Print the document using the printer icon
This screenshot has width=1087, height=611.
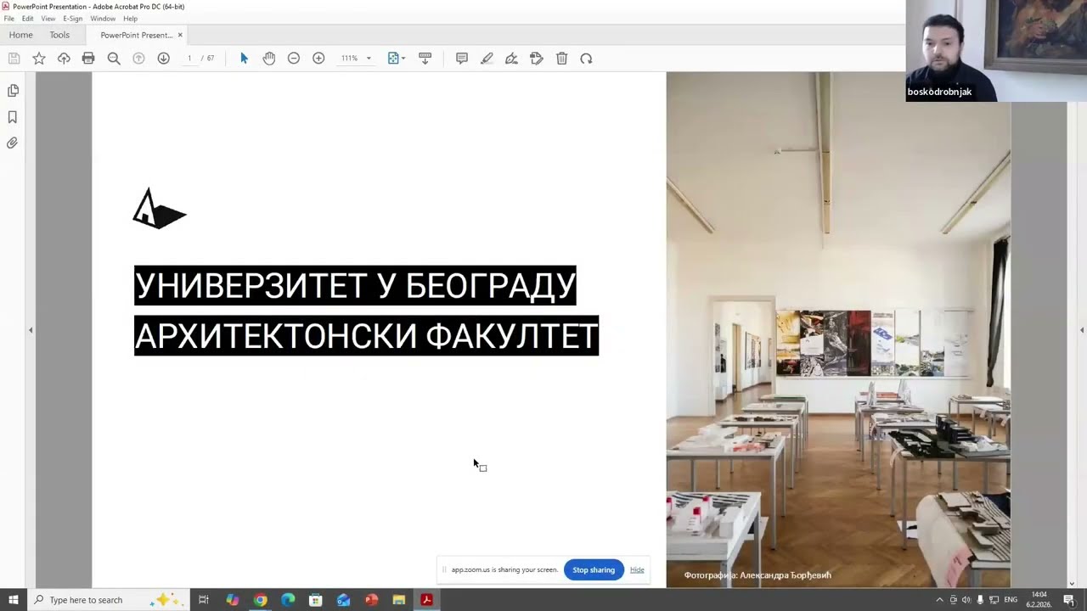[x=88, y=59]
